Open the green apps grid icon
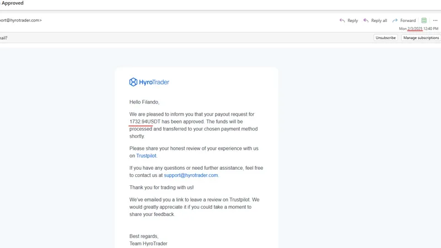The width and height of the screenshot is (441, 248). point(424,20)
